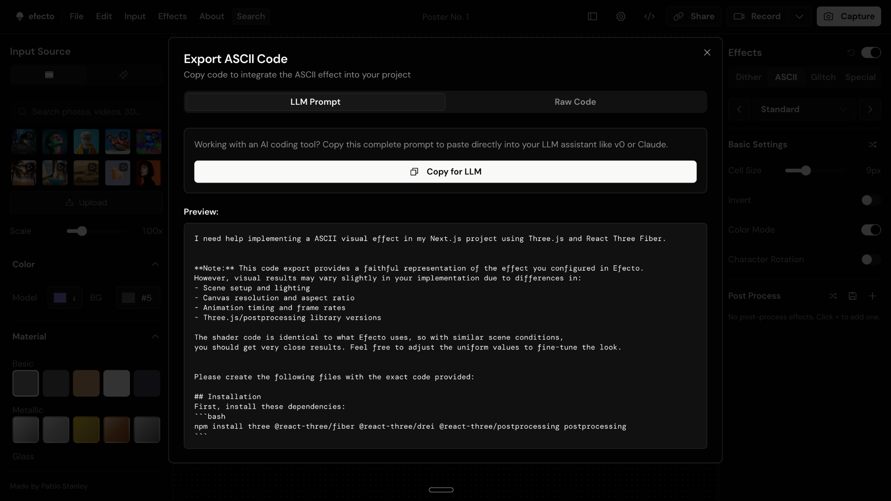Collapse the Color section chevron

click(x=155, y=264)
